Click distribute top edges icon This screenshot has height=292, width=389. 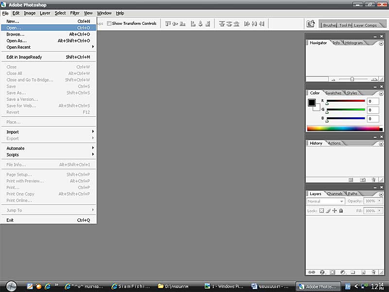[x=222, y=23]
